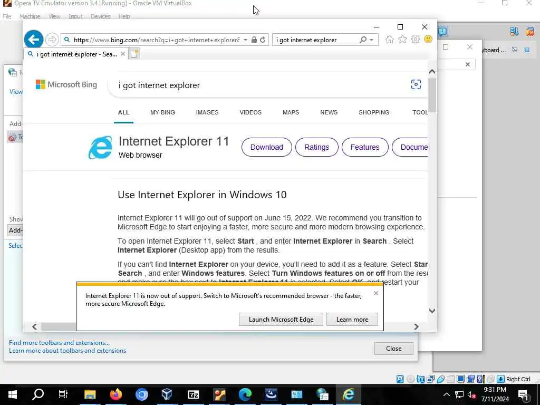Launch Firefox from the taskbar

tap(115, 394)
